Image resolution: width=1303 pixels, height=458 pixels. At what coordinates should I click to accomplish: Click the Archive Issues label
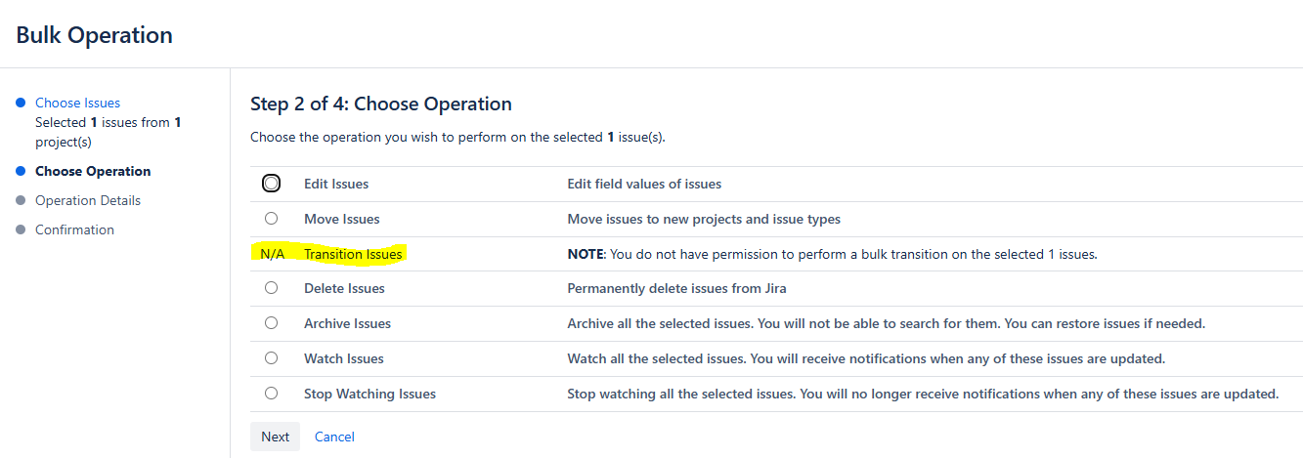(347, 323)
